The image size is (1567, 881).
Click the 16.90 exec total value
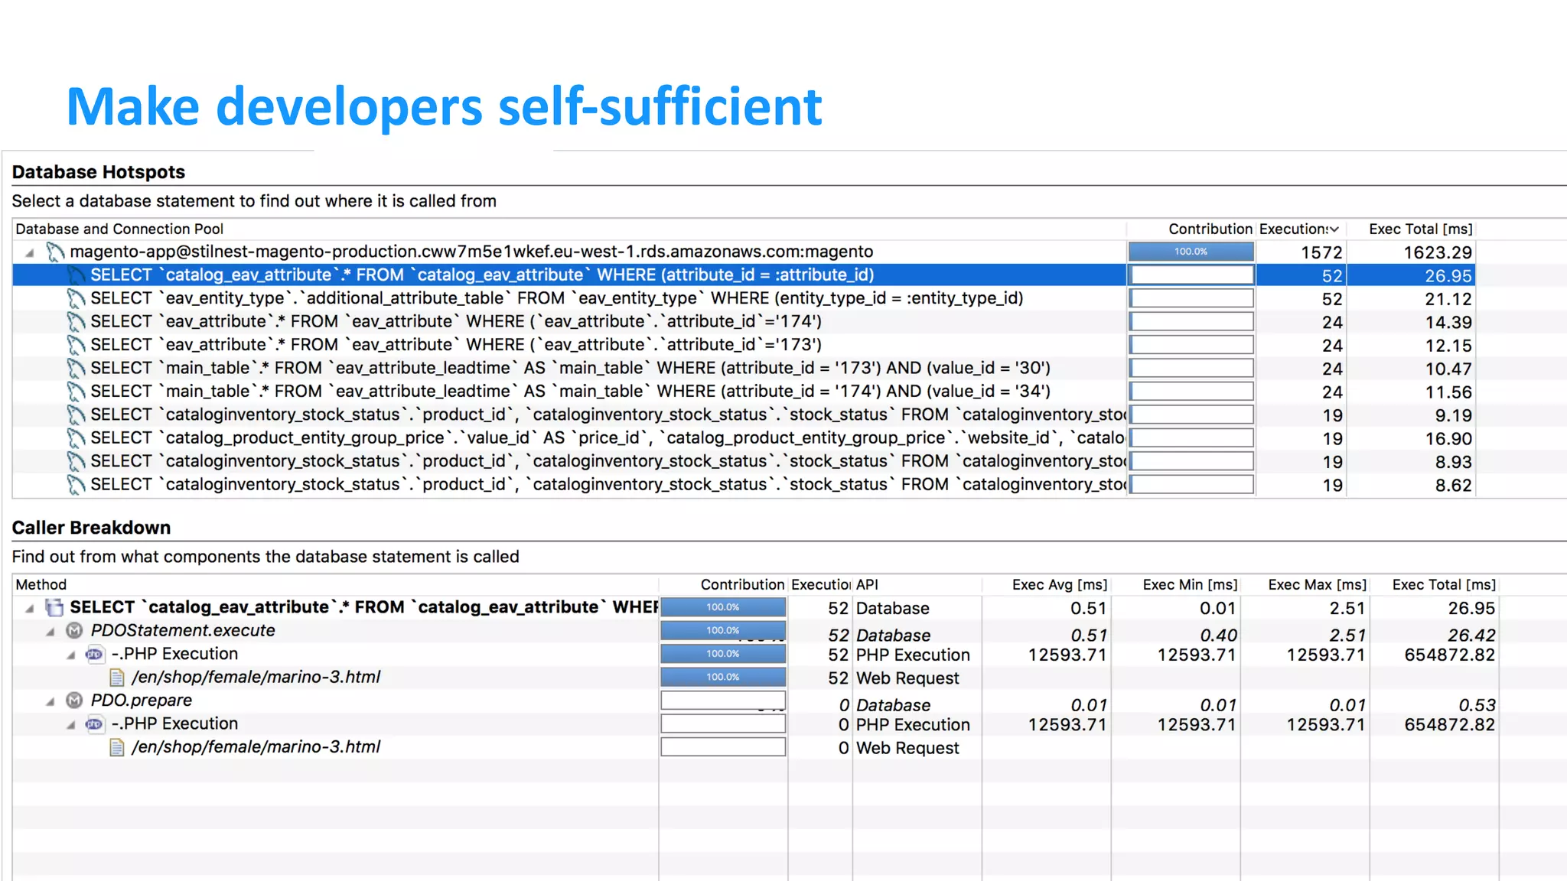1448,439
